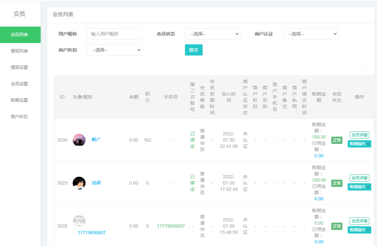The height and width of the screenshot is (246, 377).
Task: Open nickname link 17719856607
Action: pyautogui.click(x=92, y=233)
